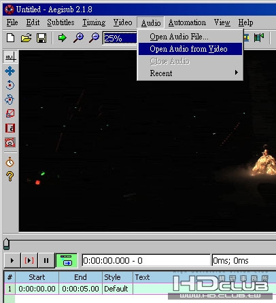276x303 pixels.
Task: Click the # column header
Action: 10,277
